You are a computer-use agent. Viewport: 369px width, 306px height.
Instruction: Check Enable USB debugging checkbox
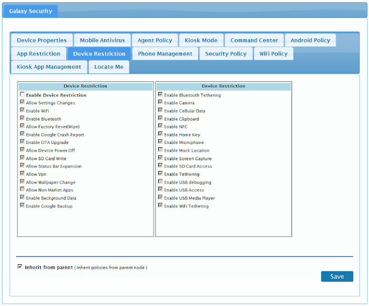click(x=161, y=181)
